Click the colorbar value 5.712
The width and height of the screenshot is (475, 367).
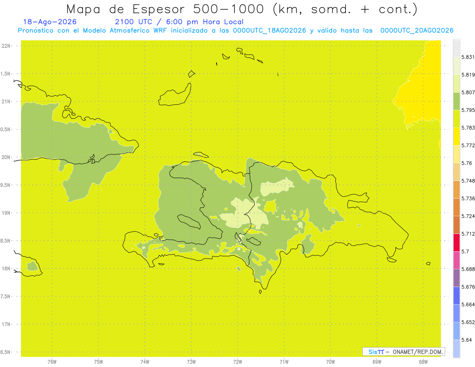468,234
